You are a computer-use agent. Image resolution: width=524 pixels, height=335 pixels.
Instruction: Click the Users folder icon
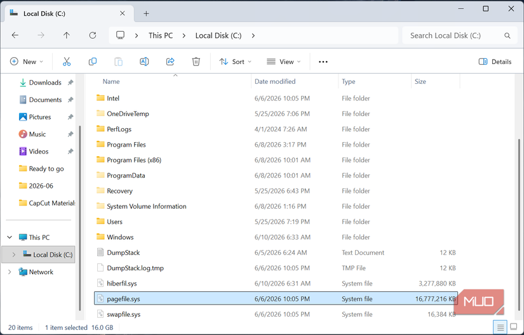pyautogui.click(x=100, y=221)
